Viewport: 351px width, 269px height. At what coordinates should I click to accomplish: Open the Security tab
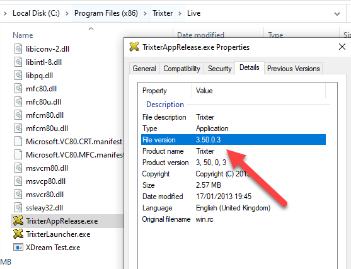click(219, 69)
